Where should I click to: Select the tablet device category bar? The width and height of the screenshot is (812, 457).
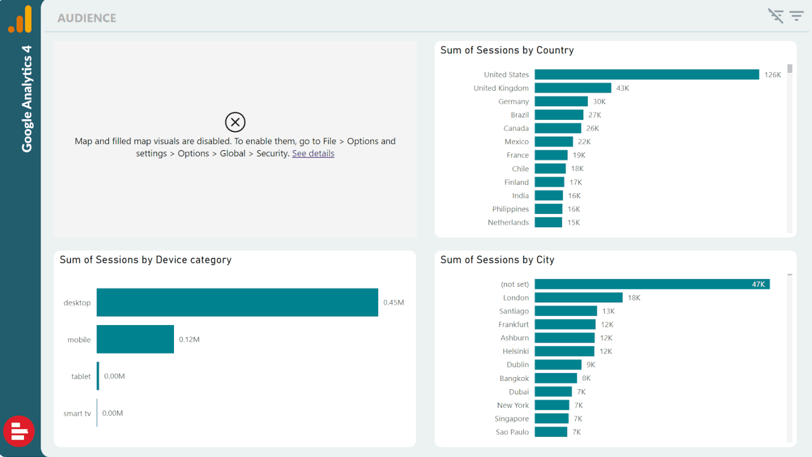[98, 376]
